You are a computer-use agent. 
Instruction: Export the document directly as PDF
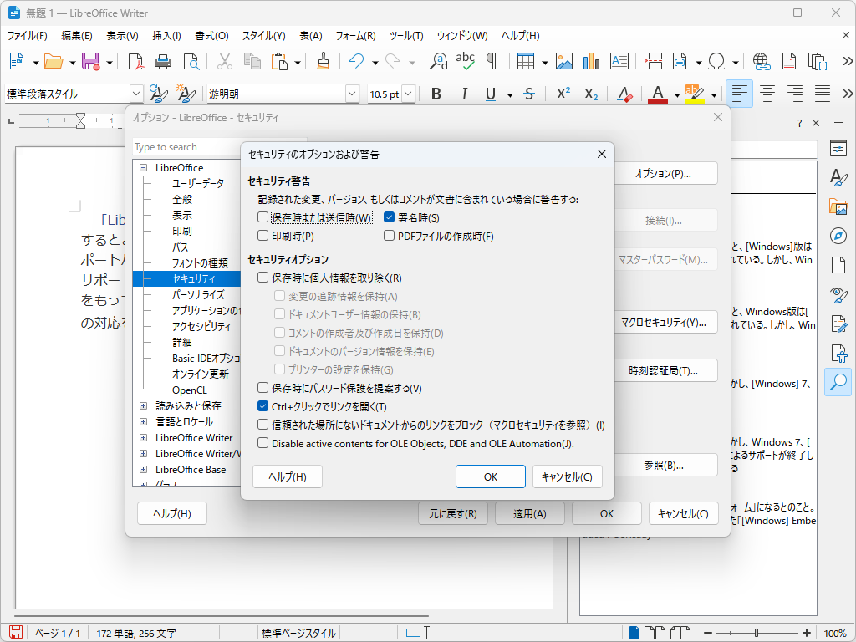[x=135, y=61]
